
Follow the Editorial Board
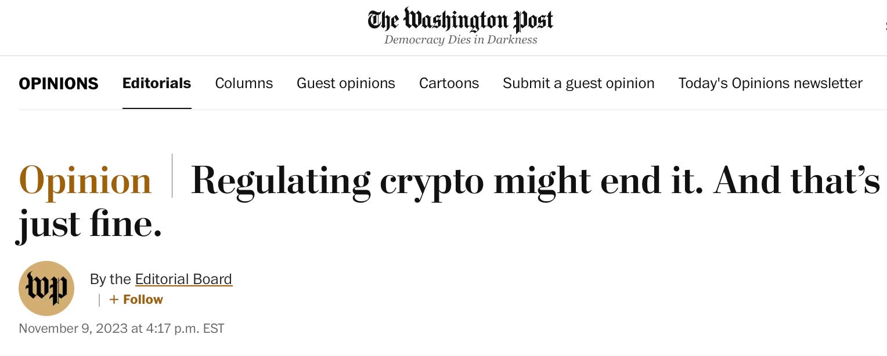pyautogui.click(x=136, y=300)
